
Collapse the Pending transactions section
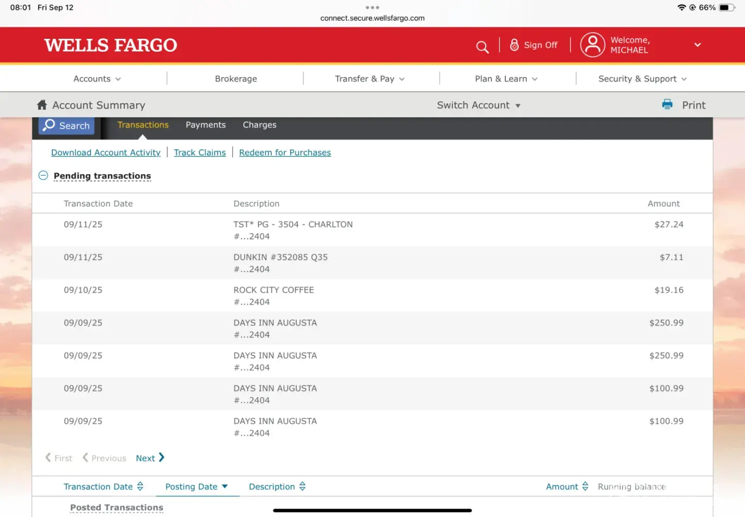coord(43,176)
